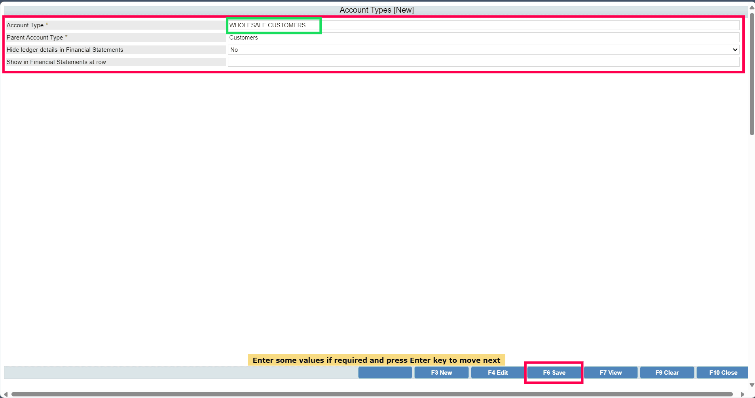Close the form with F10 Close

pyautogui.click(x=723, y=373)
